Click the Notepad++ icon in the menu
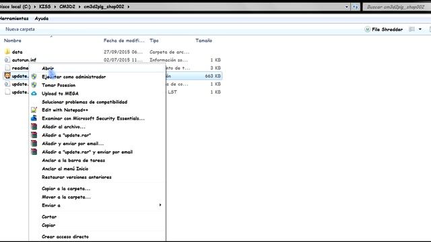Screen dimensions: 431x242 pyautogui.click(x=34, y=110)
